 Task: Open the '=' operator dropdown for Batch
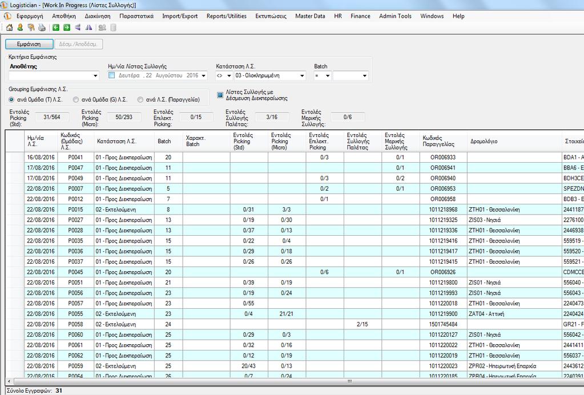click(327, 75)
